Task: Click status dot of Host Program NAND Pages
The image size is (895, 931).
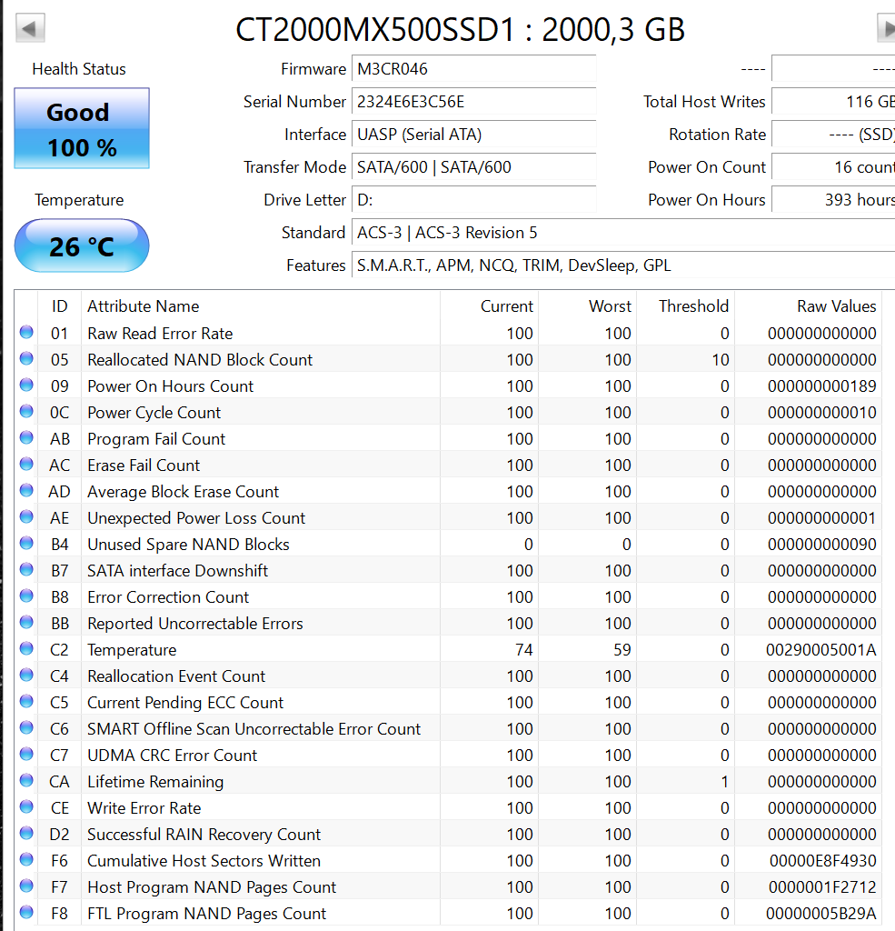Action: pyautogui.click(x=26, y=886)
